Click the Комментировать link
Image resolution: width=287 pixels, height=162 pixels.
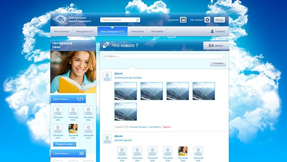point(138,127)
